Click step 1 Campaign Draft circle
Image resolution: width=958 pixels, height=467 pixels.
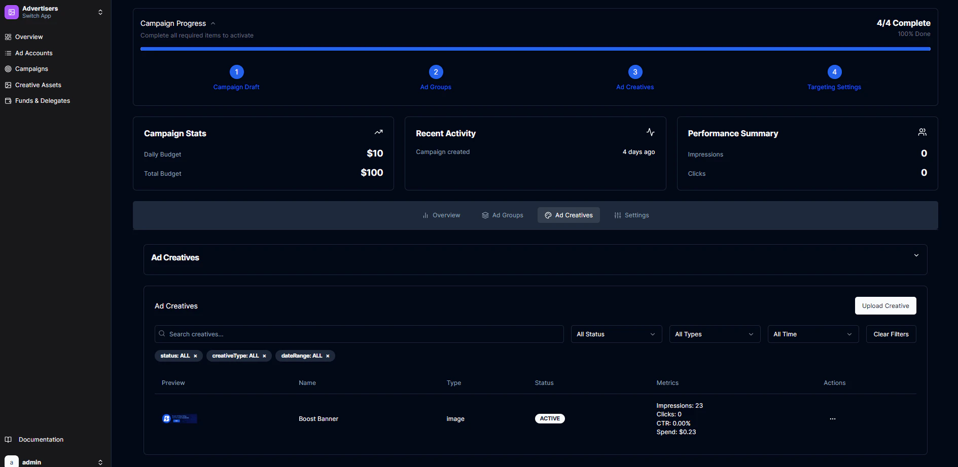(x=236, y=72)
